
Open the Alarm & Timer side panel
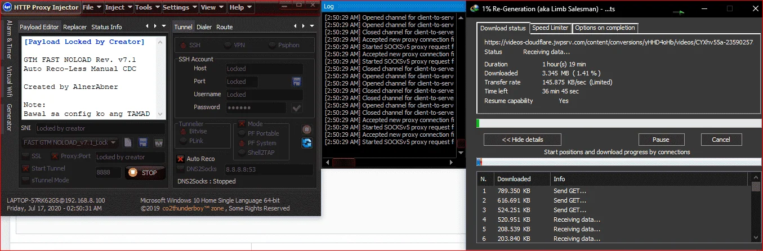[x=9, y=40]
